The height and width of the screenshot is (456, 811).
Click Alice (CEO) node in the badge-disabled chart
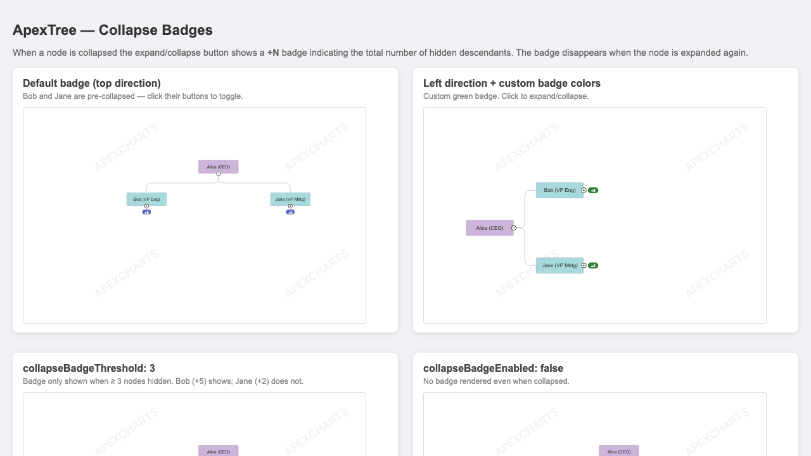[619, 451]
